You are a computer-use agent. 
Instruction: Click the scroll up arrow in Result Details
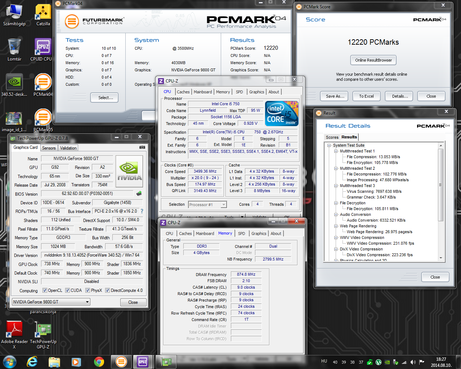pos(440,145)
